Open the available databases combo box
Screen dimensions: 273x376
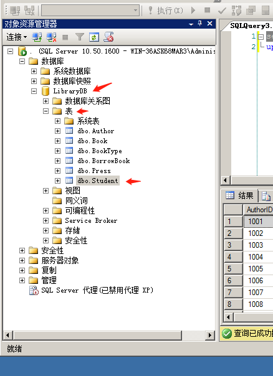(90, 11)
